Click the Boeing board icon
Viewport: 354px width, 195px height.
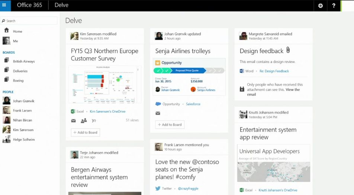point(7,80)
